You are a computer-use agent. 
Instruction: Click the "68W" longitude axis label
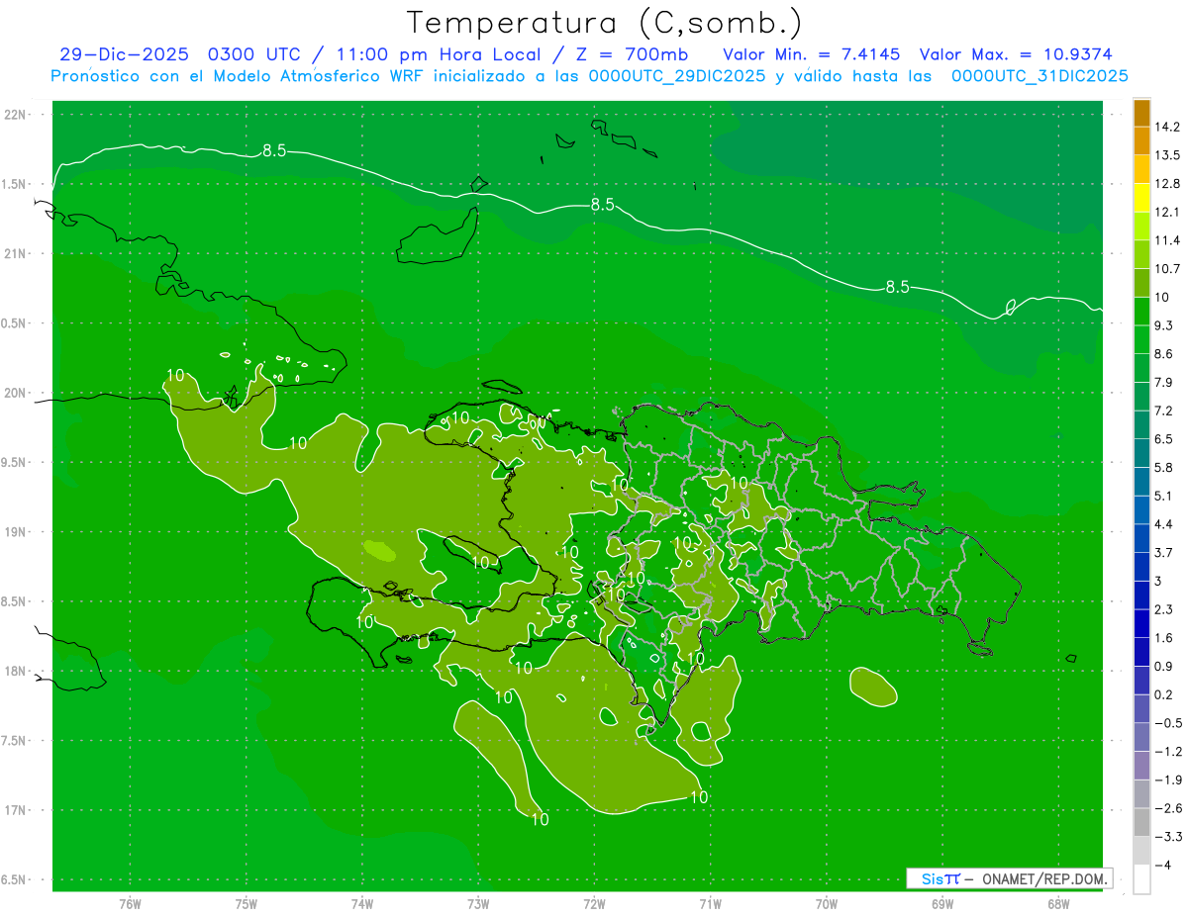(1058, 903)
